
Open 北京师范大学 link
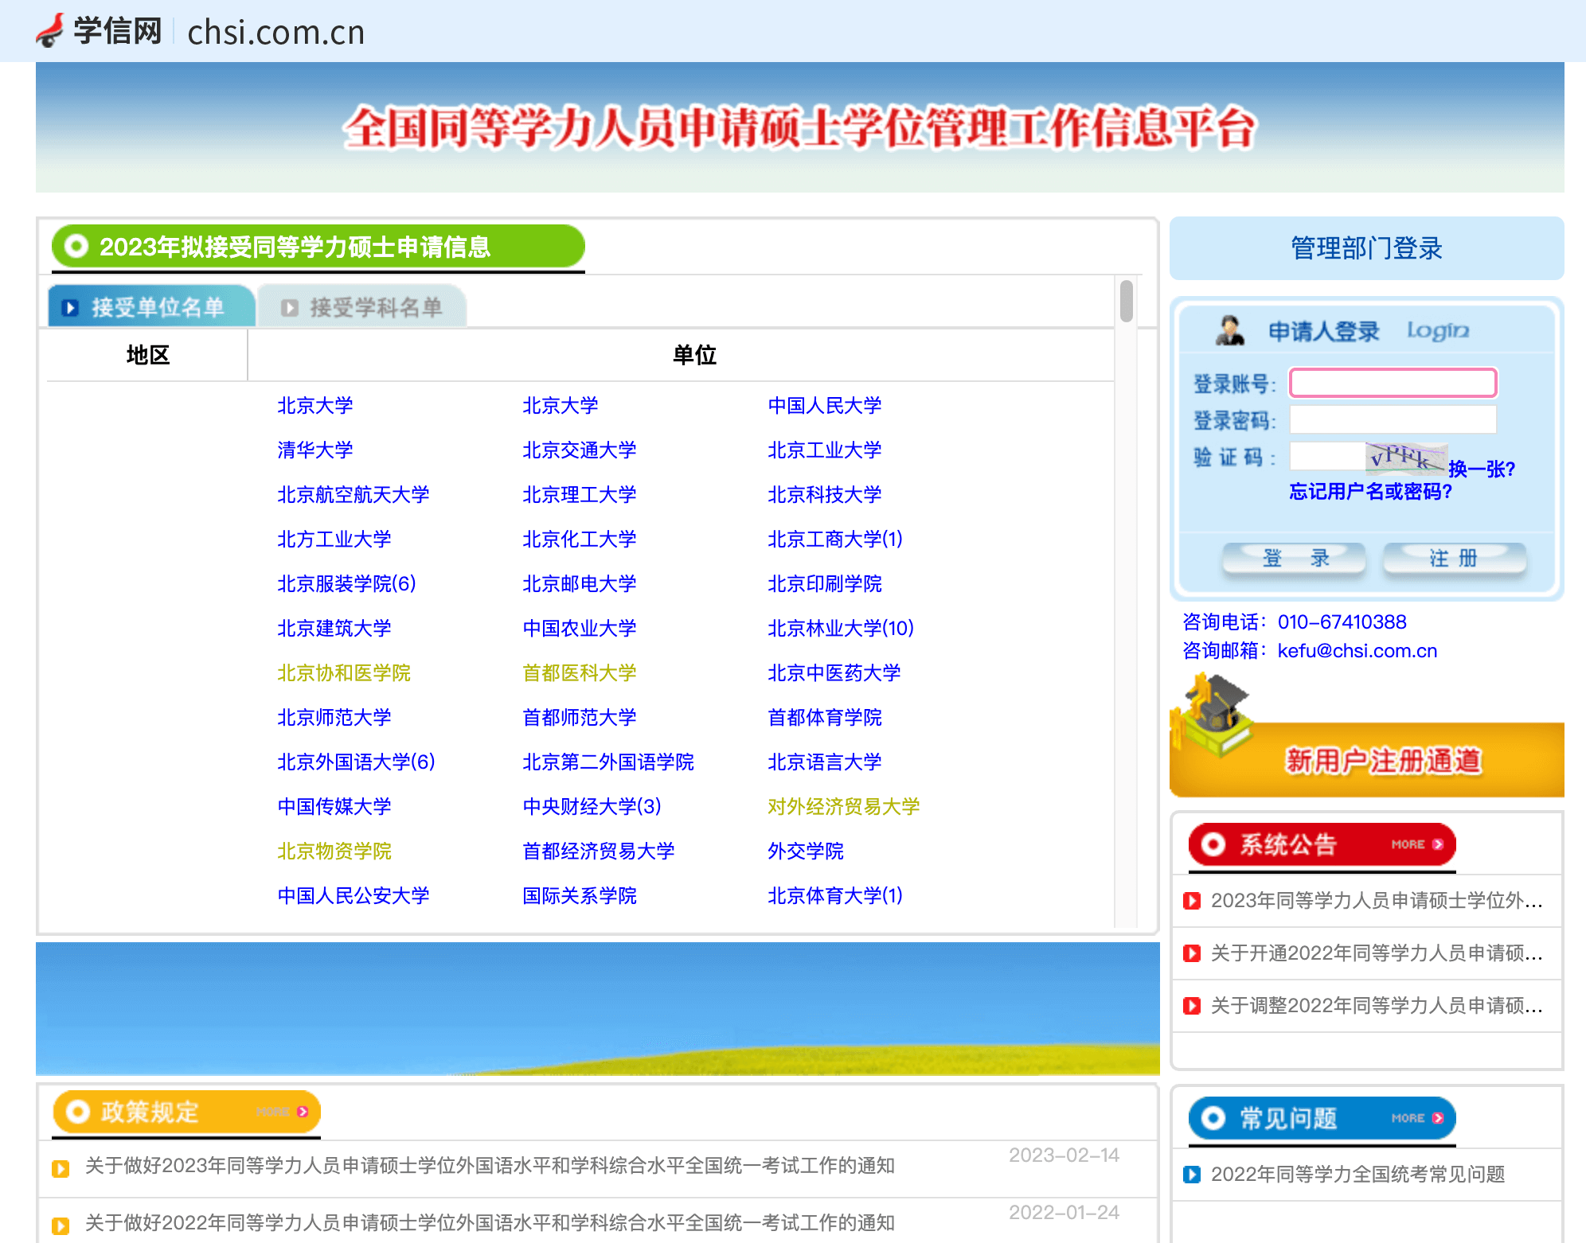coord(334,718)
